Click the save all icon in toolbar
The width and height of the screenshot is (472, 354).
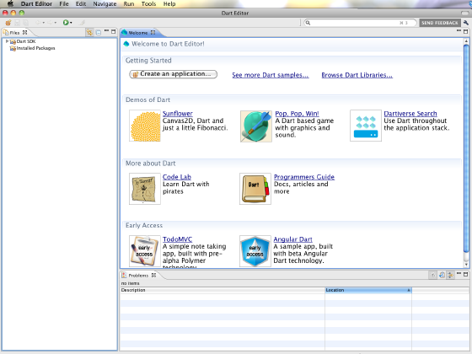pyautogui.click(x=25, y=23)
